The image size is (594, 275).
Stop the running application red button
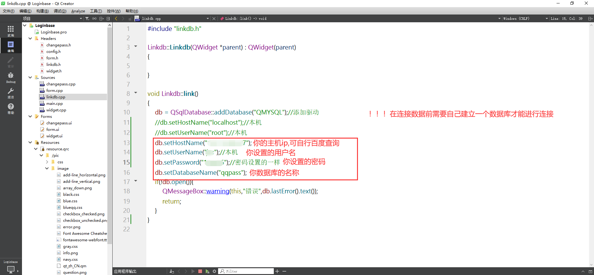[200, 271]
